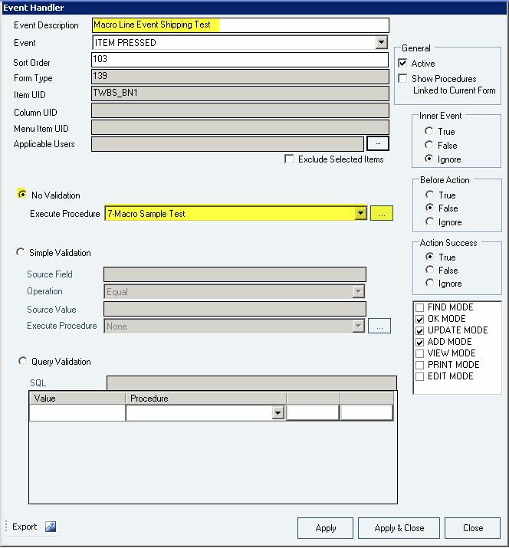Choose the Query Validation option
509x548 pixels.
(x=22, y=361)
